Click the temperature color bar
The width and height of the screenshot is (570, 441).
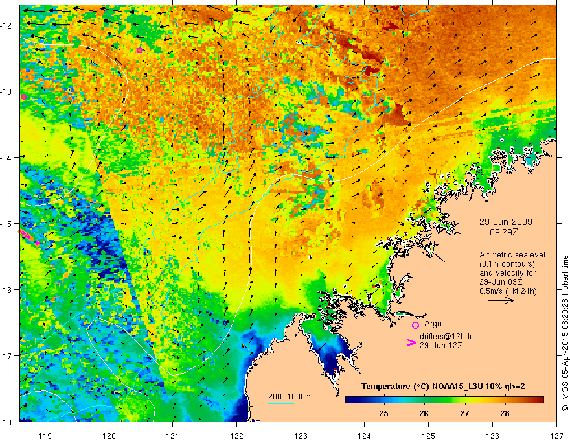(444, 400)
